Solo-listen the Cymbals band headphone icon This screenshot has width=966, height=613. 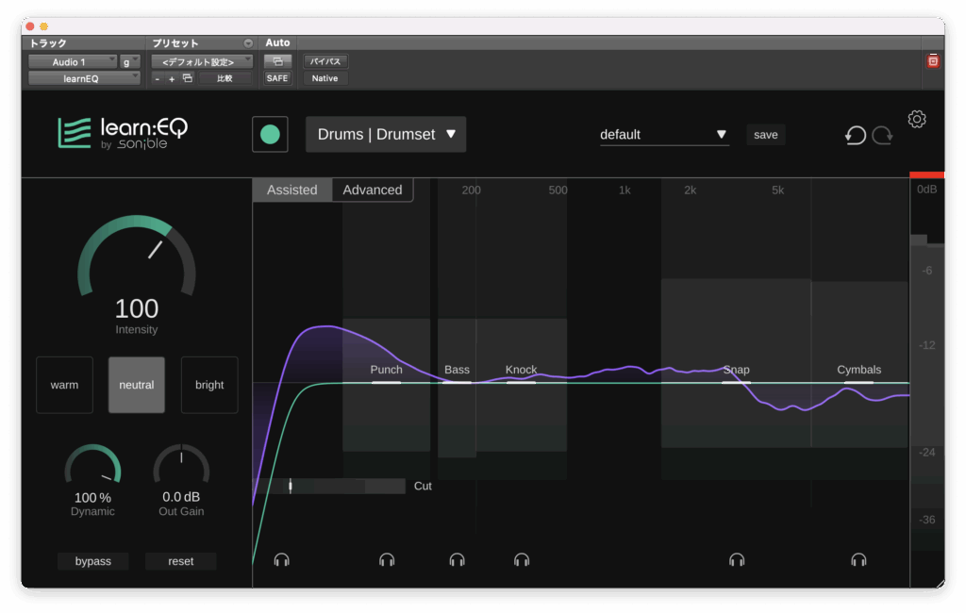pos(858,559)
